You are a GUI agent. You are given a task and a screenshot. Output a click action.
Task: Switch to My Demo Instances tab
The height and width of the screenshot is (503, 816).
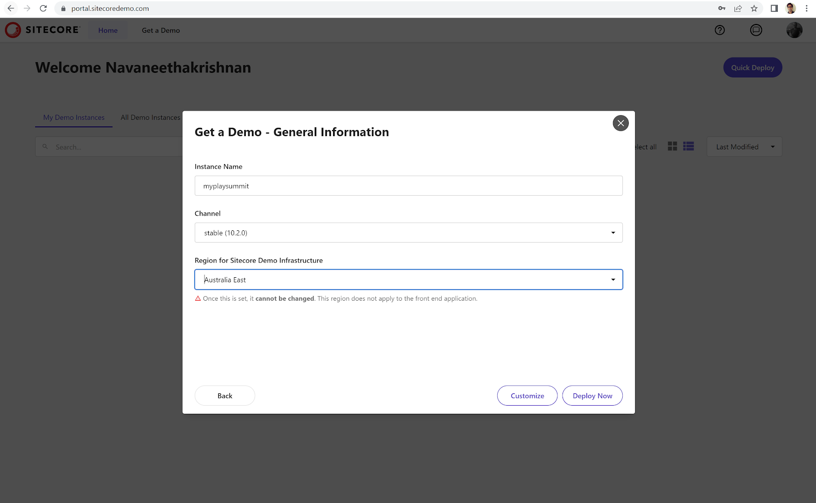pos(74,118)
